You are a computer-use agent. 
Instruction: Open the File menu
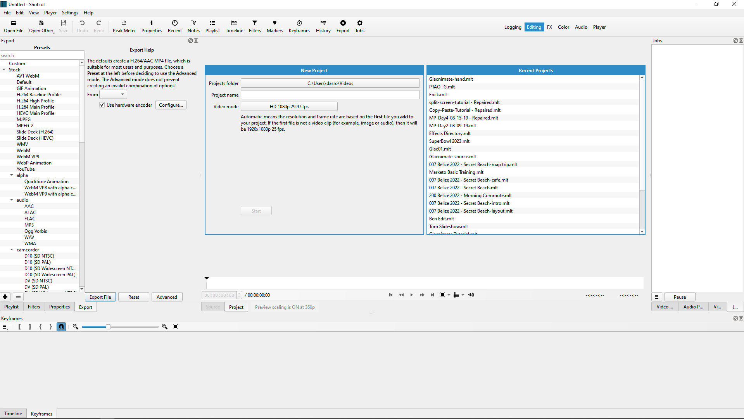pyautogui.click(x=7, y=13)
